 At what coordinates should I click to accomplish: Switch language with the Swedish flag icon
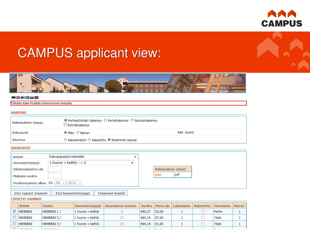coord(27,97)
